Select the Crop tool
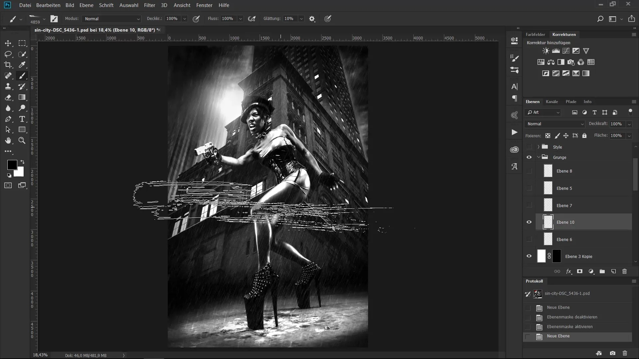Viewport: 639px width, 359px height. click(x=8, y=65)
